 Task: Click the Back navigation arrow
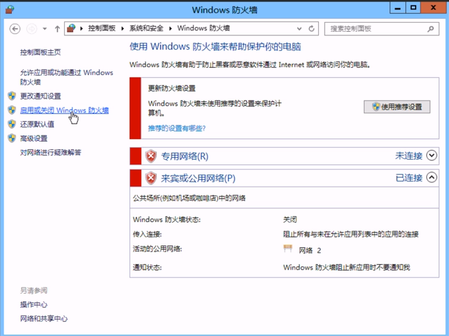click(15, 28)
